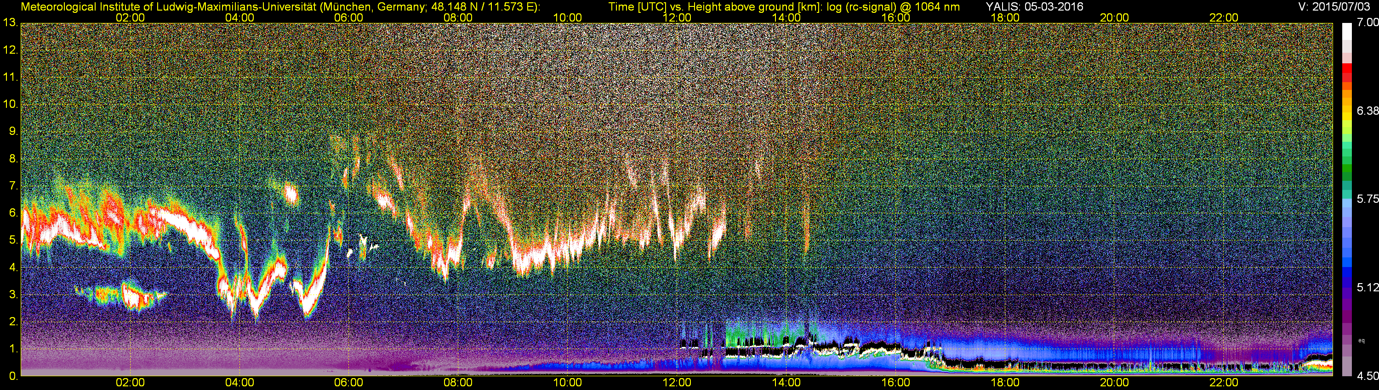The width and height of the screenshot is (1379, 390).
Task: Click the small 'eq' label beside color bar
Action: coord(1362,340)
